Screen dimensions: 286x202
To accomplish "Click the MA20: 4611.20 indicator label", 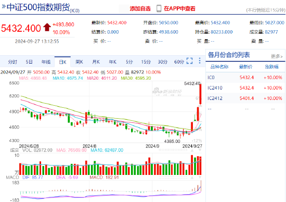I will coord(102,78).
